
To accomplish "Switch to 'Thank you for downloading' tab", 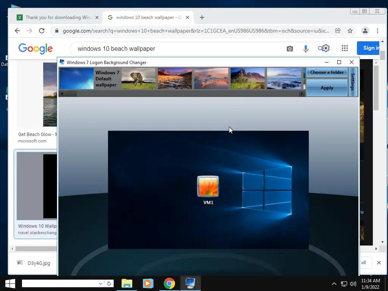I will tap(58, 17).
